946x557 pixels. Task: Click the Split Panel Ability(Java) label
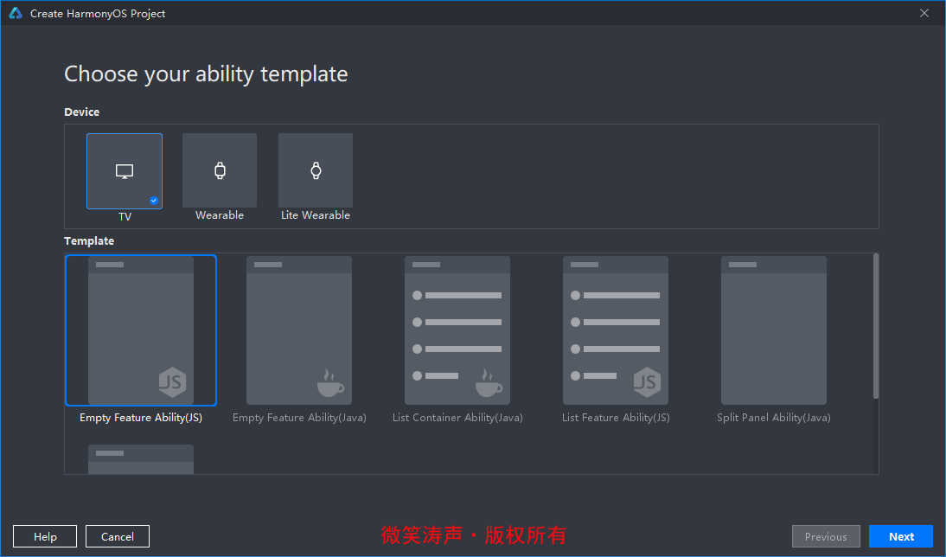774,418
